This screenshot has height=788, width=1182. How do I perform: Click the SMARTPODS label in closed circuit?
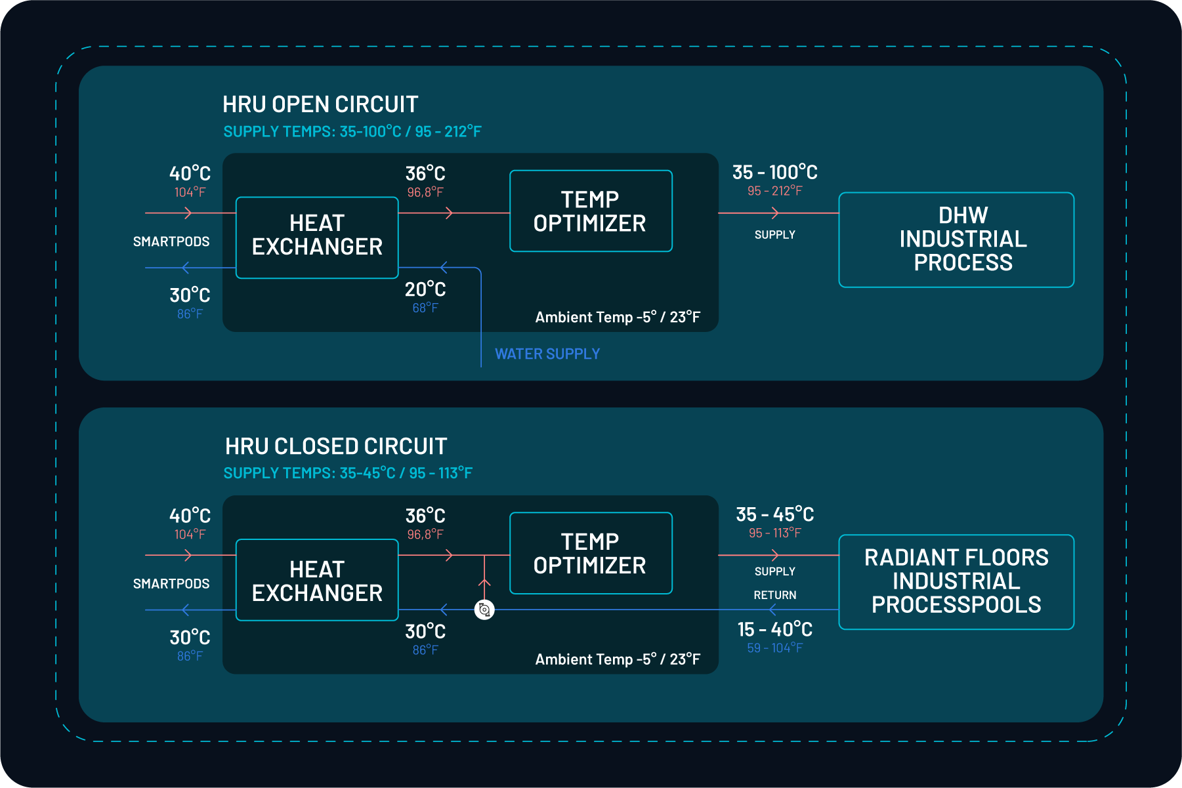coord(171,583)
